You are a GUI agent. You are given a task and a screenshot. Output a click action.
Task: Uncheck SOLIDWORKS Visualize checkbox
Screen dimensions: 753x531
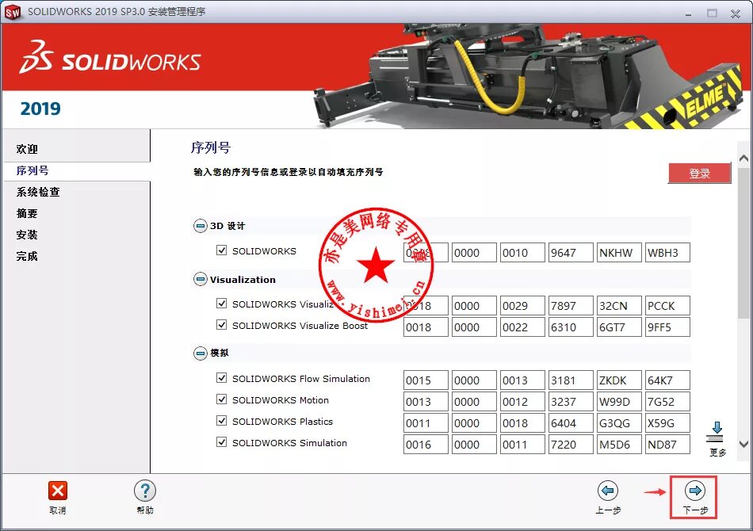pyautogui.click(x=221, y=304)
